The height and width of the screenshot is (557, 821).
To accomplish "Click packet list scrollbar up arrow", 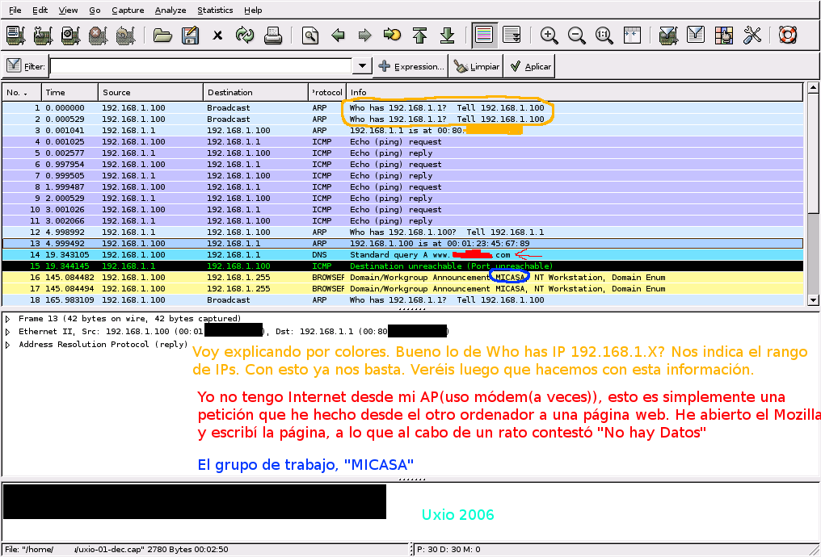I will coord(813,87).
